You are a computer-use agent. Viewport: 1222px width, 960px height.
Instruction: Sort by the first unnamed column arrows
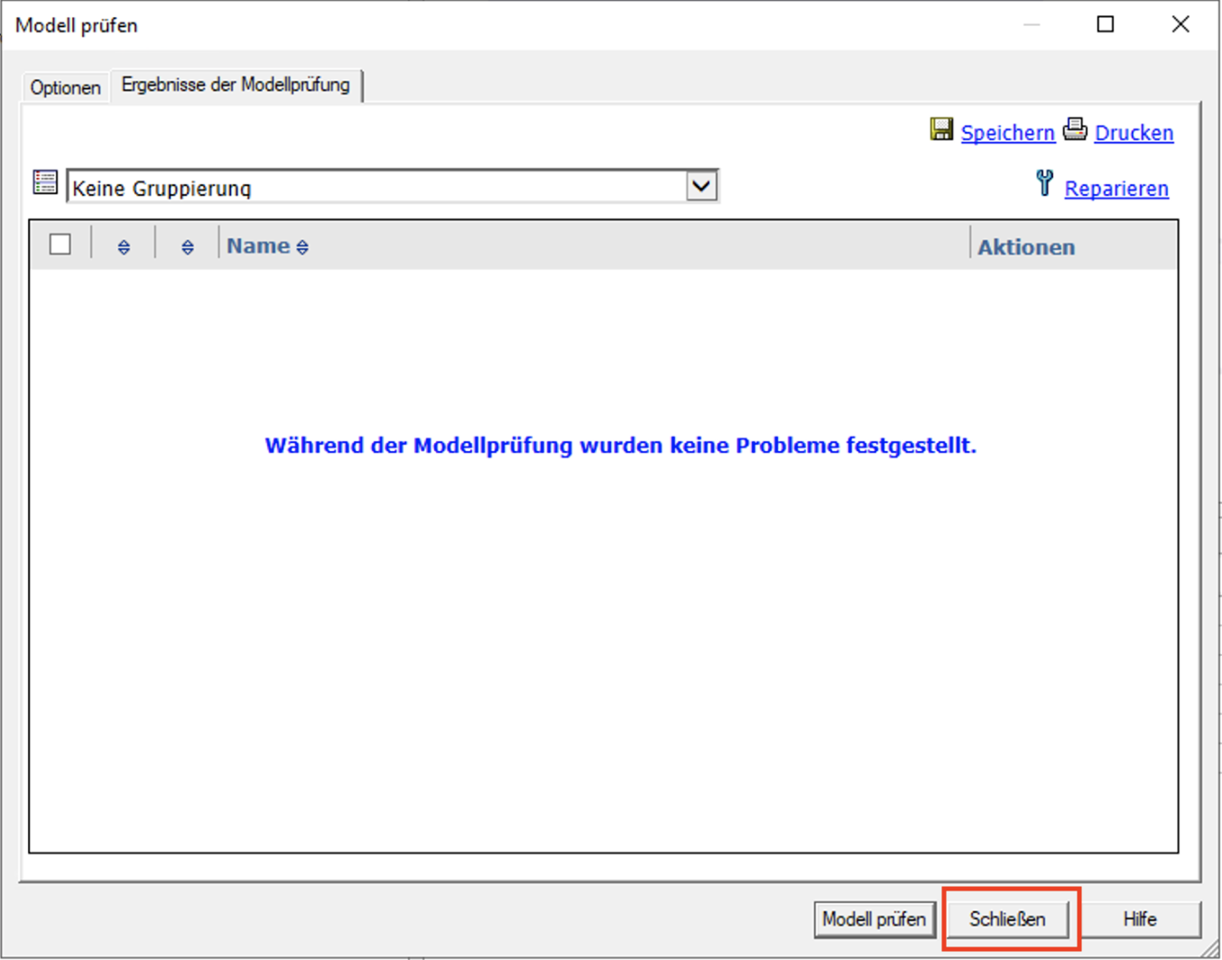pyautogui.click(x=124, y=247)
